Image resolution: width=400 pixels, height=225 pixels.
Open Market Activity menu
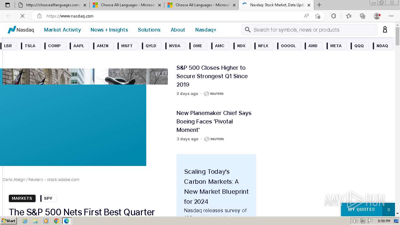click(x=62, y=30)
